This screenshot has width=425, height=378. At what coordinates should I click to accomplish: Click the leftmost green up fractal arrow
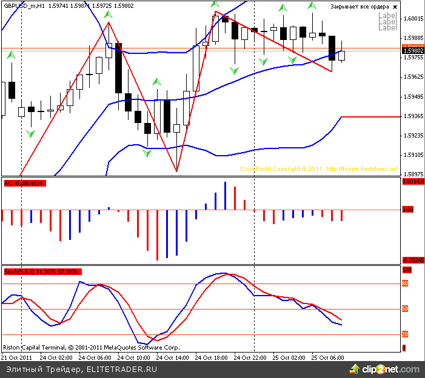(x=11, y=55)
